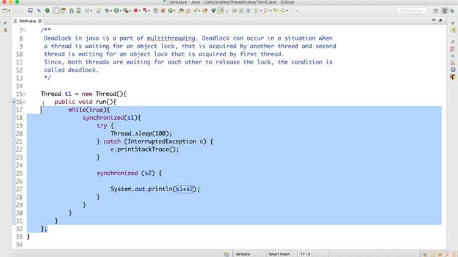Click into the Quick Access search field
Image resolution: width=458 pixels, height=257 pixels.
click(x=411, y=10)
